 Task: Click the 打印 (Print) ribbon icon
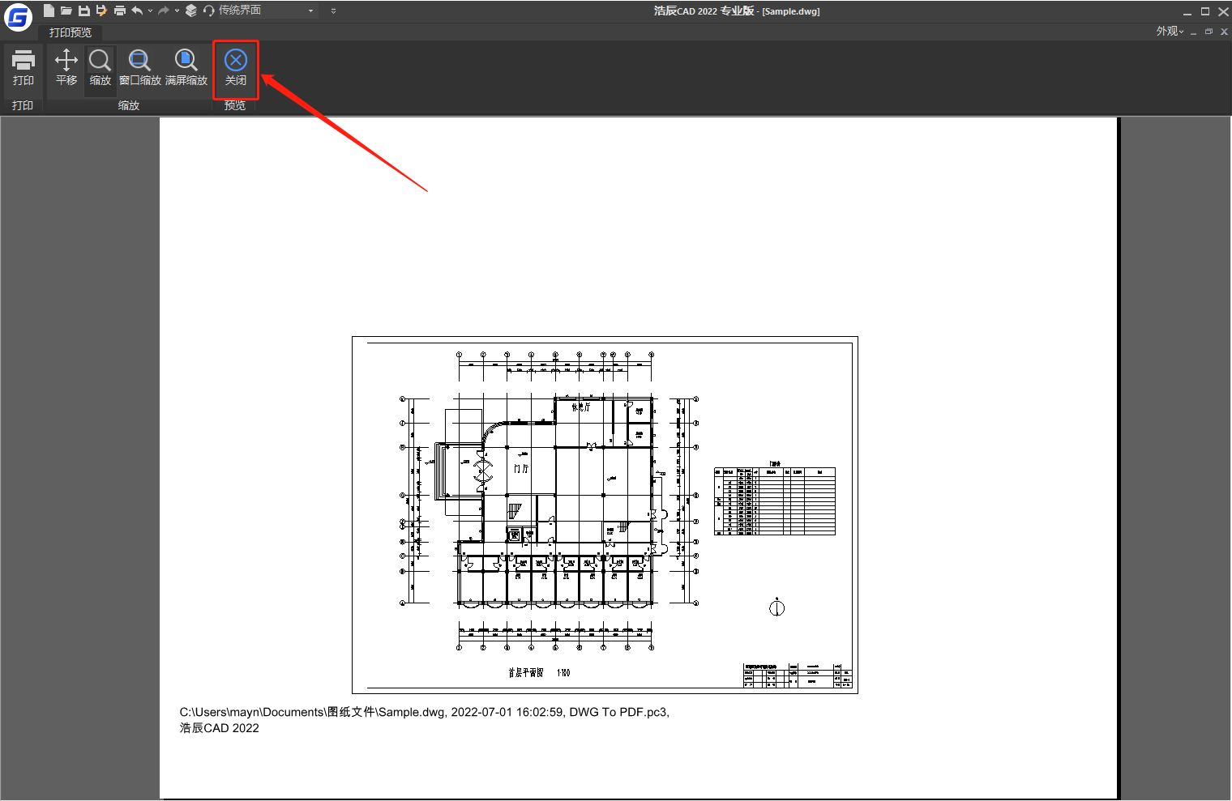pyautogui.click(x=23, y=68)
